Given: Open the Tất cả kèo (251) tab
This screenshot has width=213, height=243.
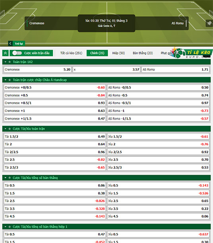Looking at the screenshot, I should pyautogui.click(x=71, y=53).
